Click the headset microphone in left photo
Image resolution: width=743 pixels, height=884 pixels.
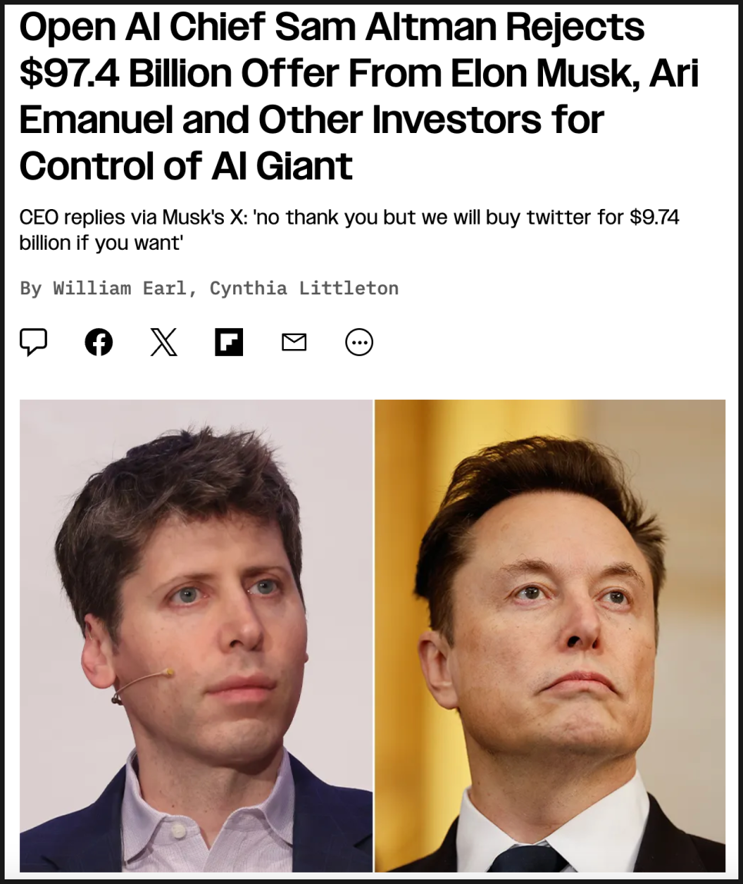(x=141, y=685)
